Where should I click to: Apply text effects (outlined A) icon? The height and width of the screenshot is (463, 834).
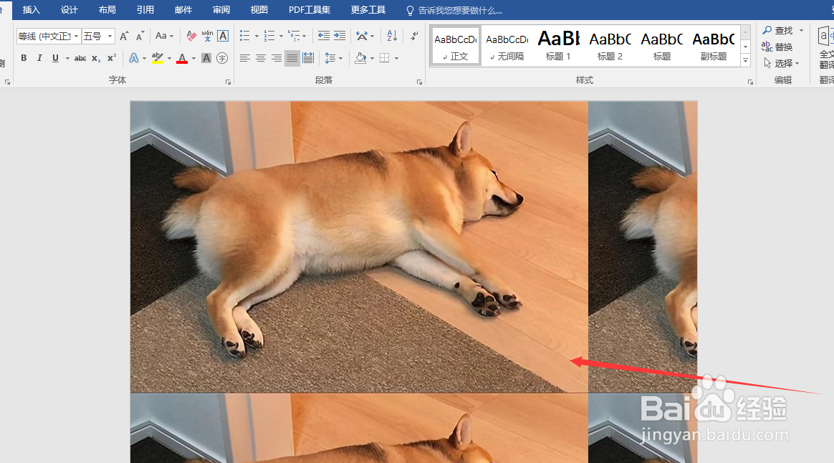pyautogui.click(x=133, y=58)
